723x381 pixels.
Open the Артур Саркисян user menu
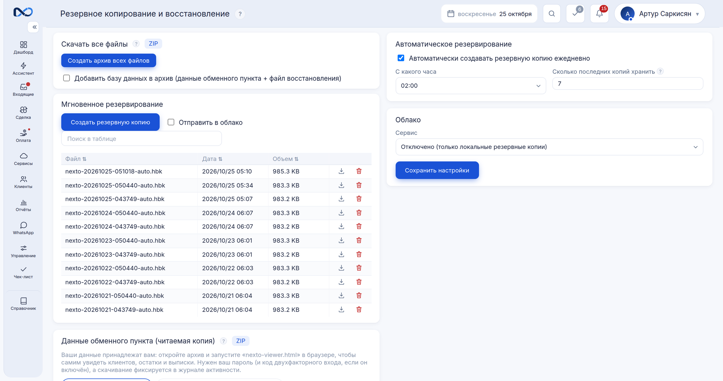coord(660,14)
